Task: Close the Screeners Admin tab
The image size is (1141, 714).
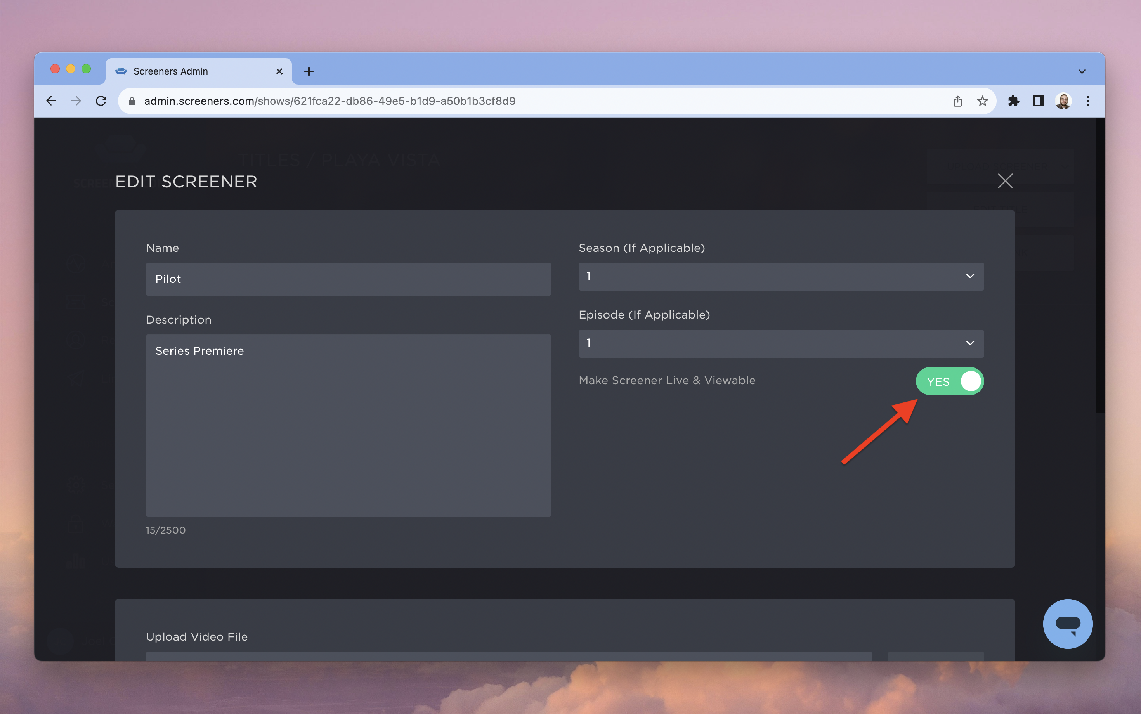Action: point(279,71)
